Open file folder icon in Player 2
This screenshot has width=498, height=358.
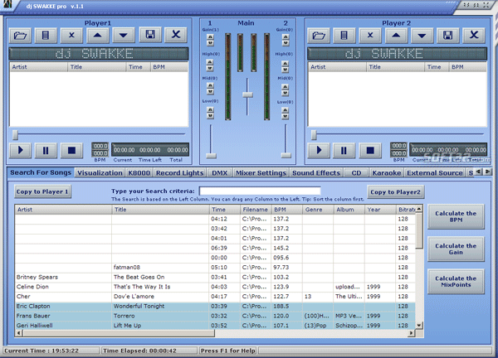click(319, 35)
